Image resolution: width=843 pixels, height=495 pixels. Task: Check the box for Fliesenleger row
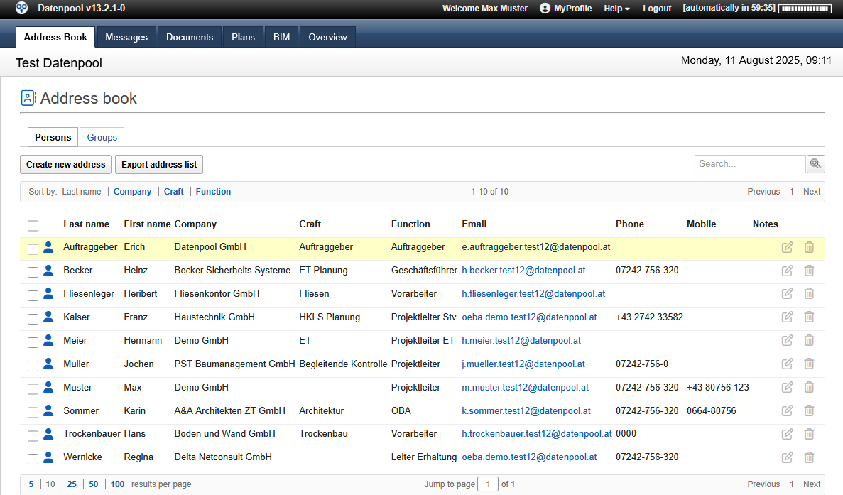(33, 295)
